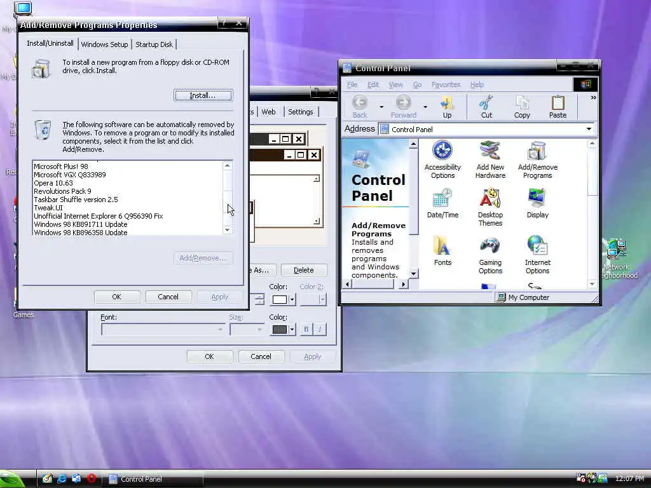Select Unofficial Internet Explorer 6 Q956390 Fix
This screenshot has width=651, height=488.
(99, 216)
